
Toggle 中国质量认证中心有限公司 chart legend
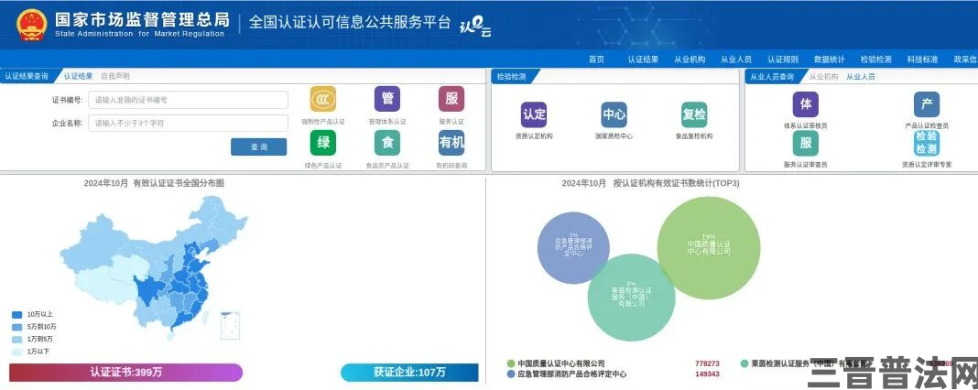(557, 363)
